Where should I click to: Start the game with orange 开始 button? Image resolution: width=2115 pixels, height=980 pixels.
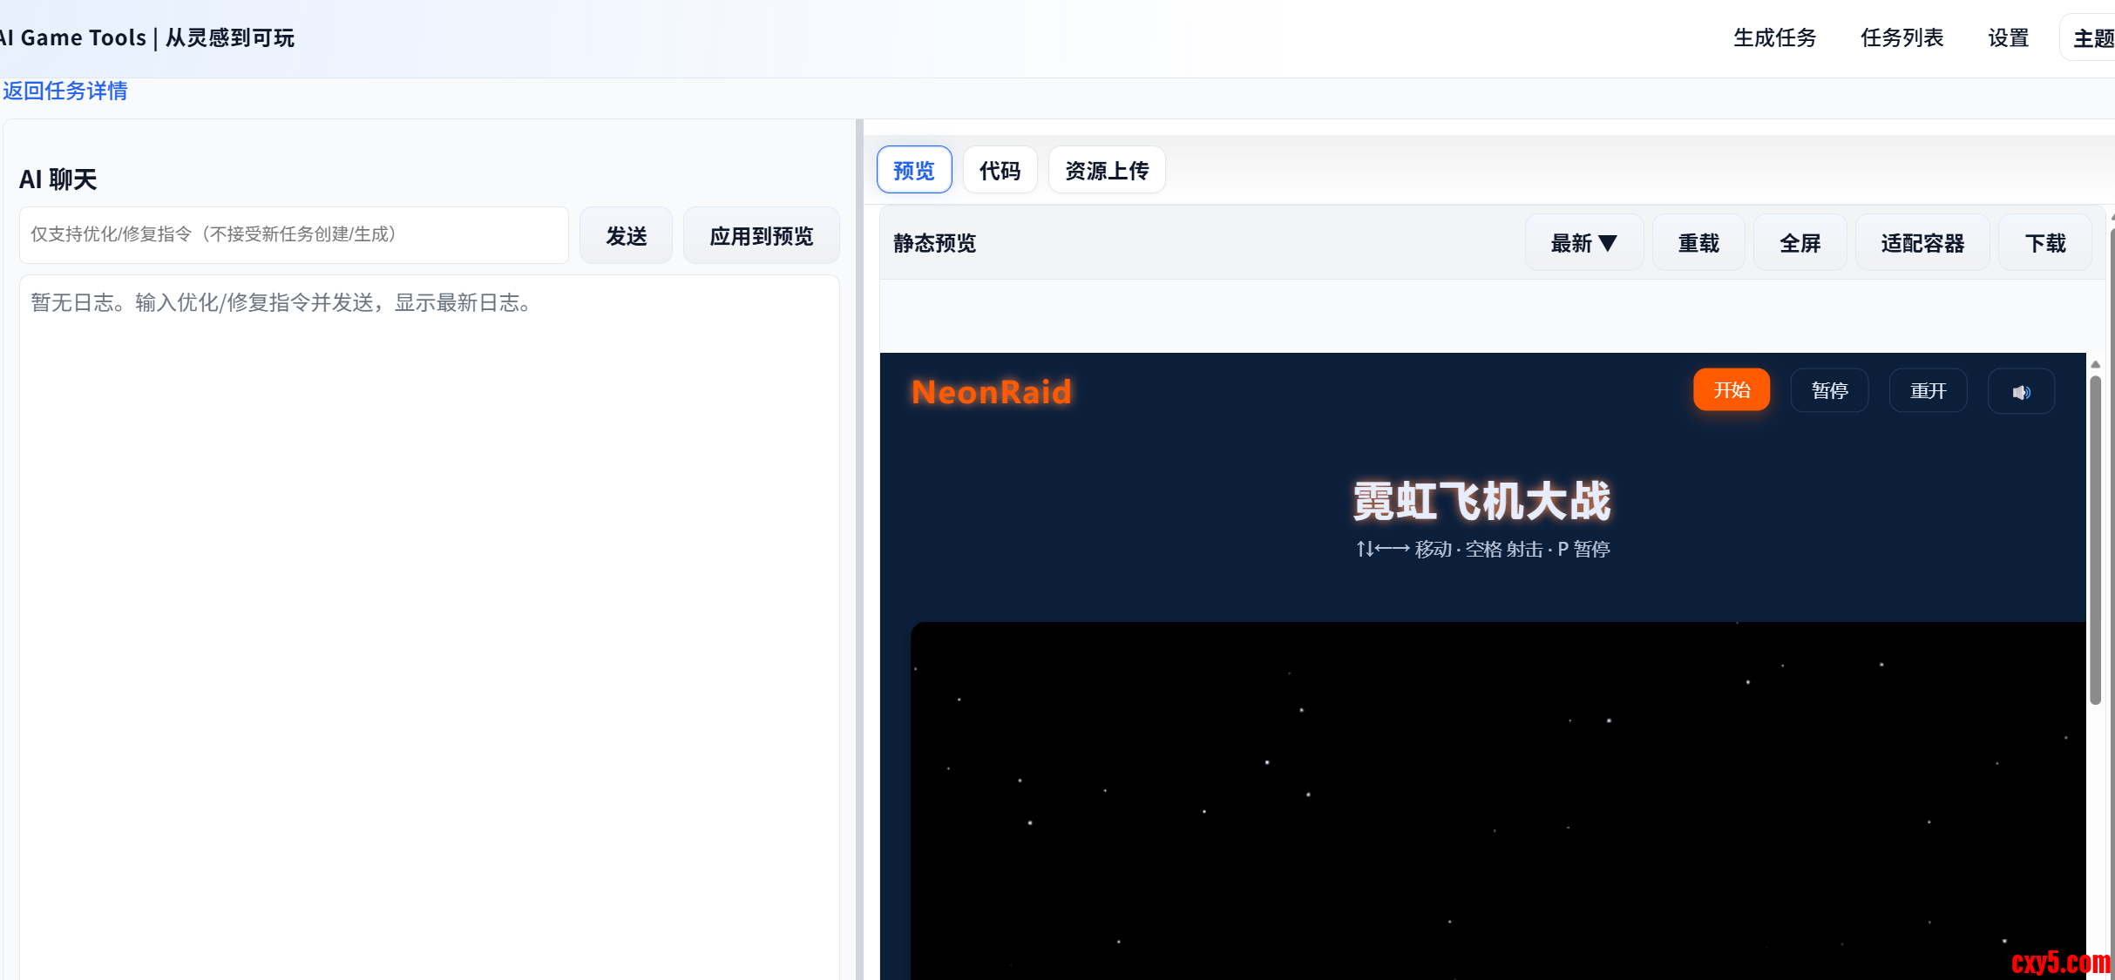[x=1731, y=390]
